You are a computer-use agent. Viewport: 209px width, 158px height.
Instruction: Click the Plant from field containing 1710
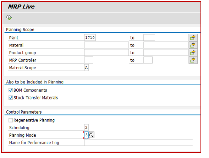pyautogui.click(x=90, y=38)
